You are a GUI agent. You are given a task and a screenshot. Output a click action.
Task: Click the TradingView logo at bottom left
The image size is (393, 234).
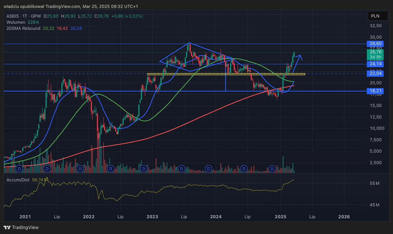click(x=21, y=227)
